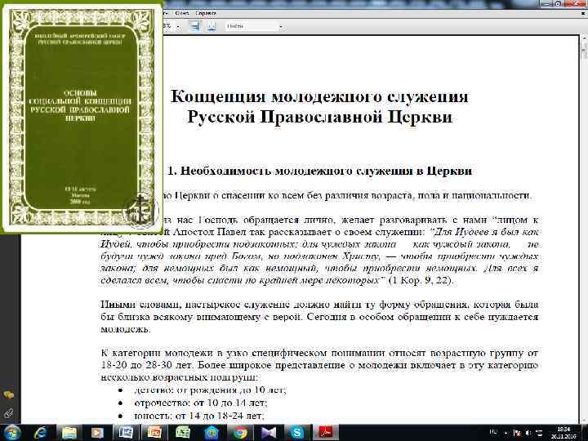
Task: Type in the Найти search field
Action: pyautogui.click(x=251, y=26)
